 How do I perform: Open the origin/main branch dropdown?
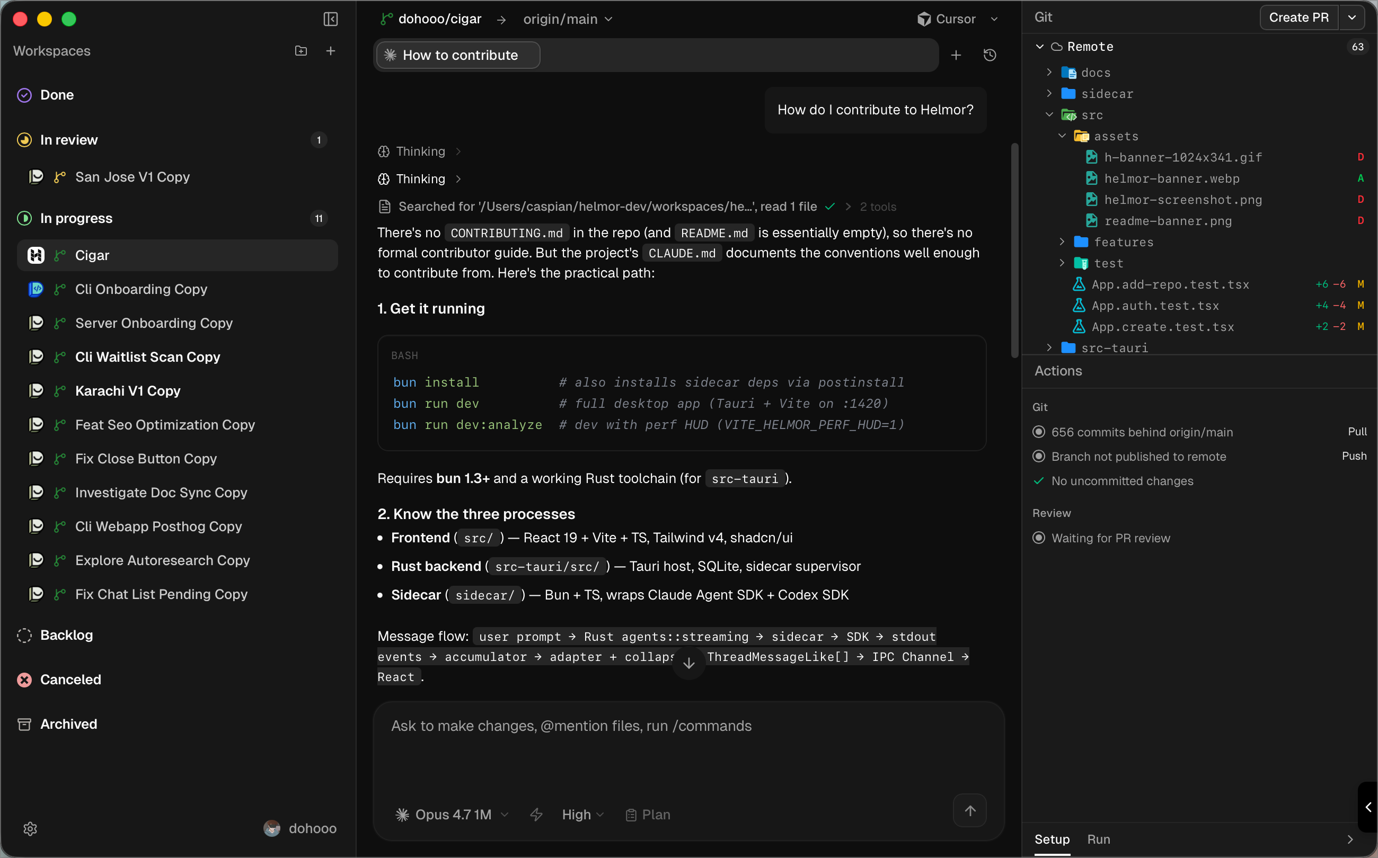pos(567,19)
